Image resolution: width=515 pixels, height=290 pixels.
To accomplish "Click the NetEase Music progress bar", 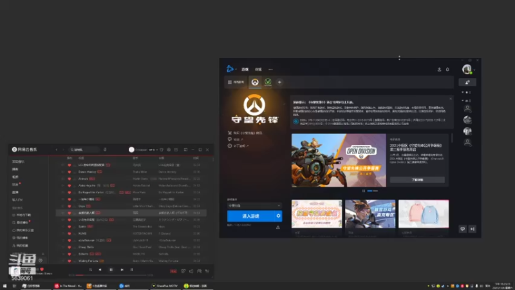I will pos(111,275).
